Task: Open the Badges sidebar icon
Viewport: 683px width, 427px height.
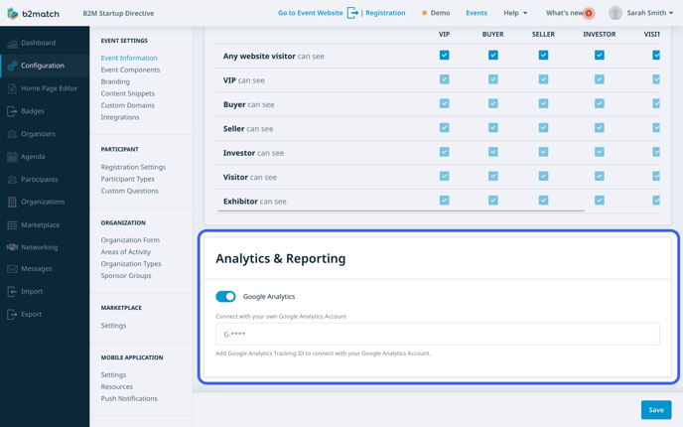Action: [x=12, y=111]
